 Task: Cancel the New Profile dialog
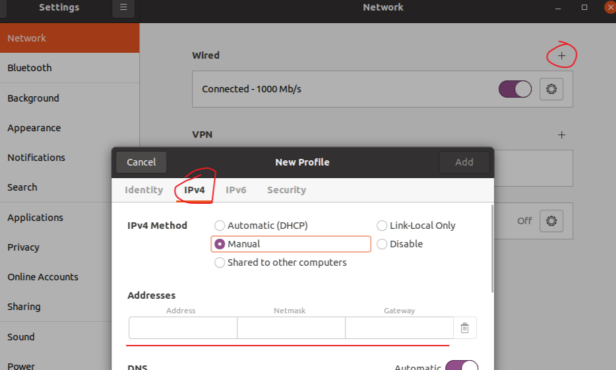(141, 162)
